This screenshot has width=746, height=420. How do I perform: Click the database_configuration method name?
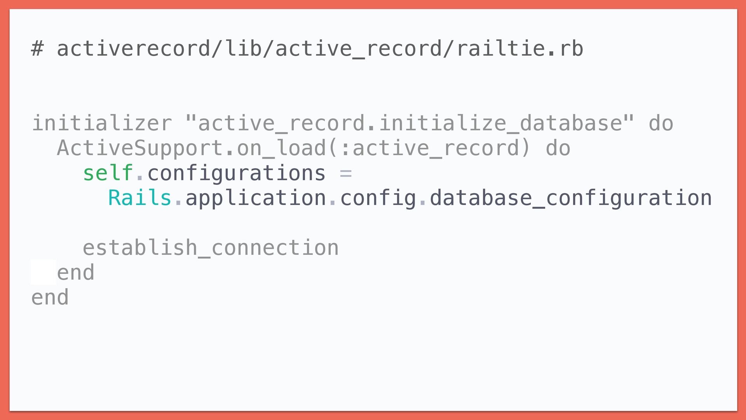pos(570,198)
